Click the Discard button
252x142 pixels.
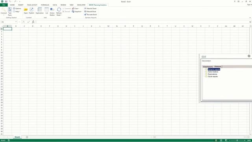point(66,11)
